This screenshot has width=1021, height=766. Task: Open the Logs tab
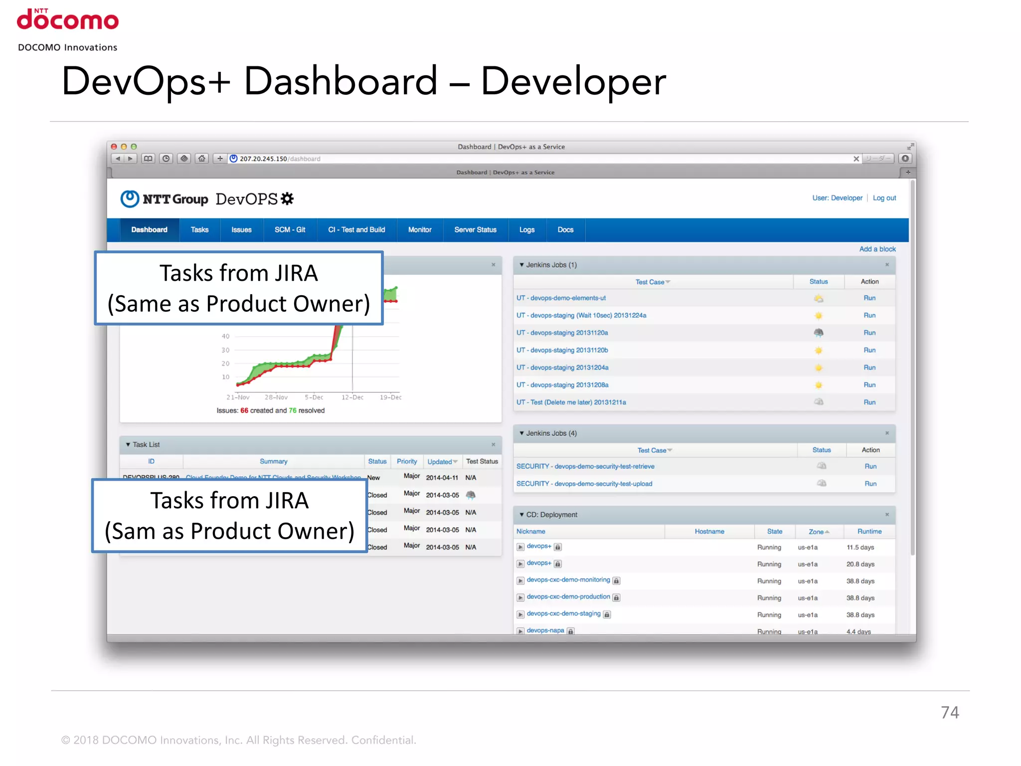click(526, 230)
